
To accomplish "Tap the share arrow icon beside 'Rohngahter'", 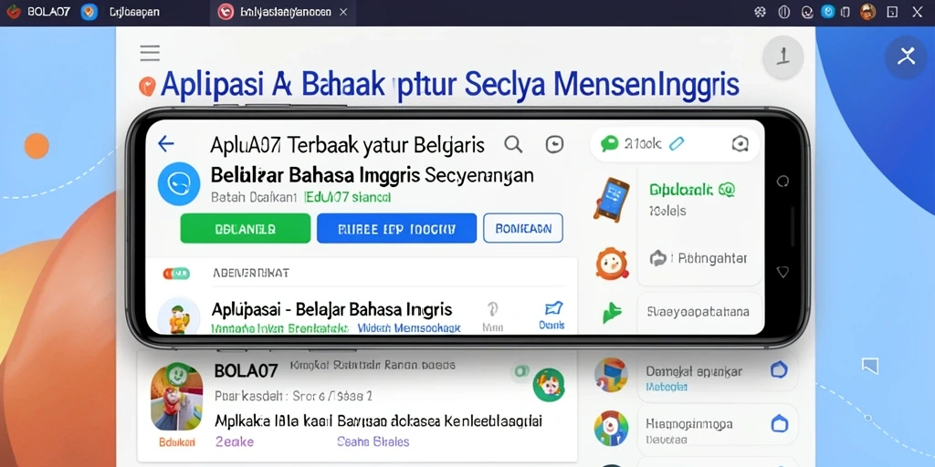I will coord(657,258).
